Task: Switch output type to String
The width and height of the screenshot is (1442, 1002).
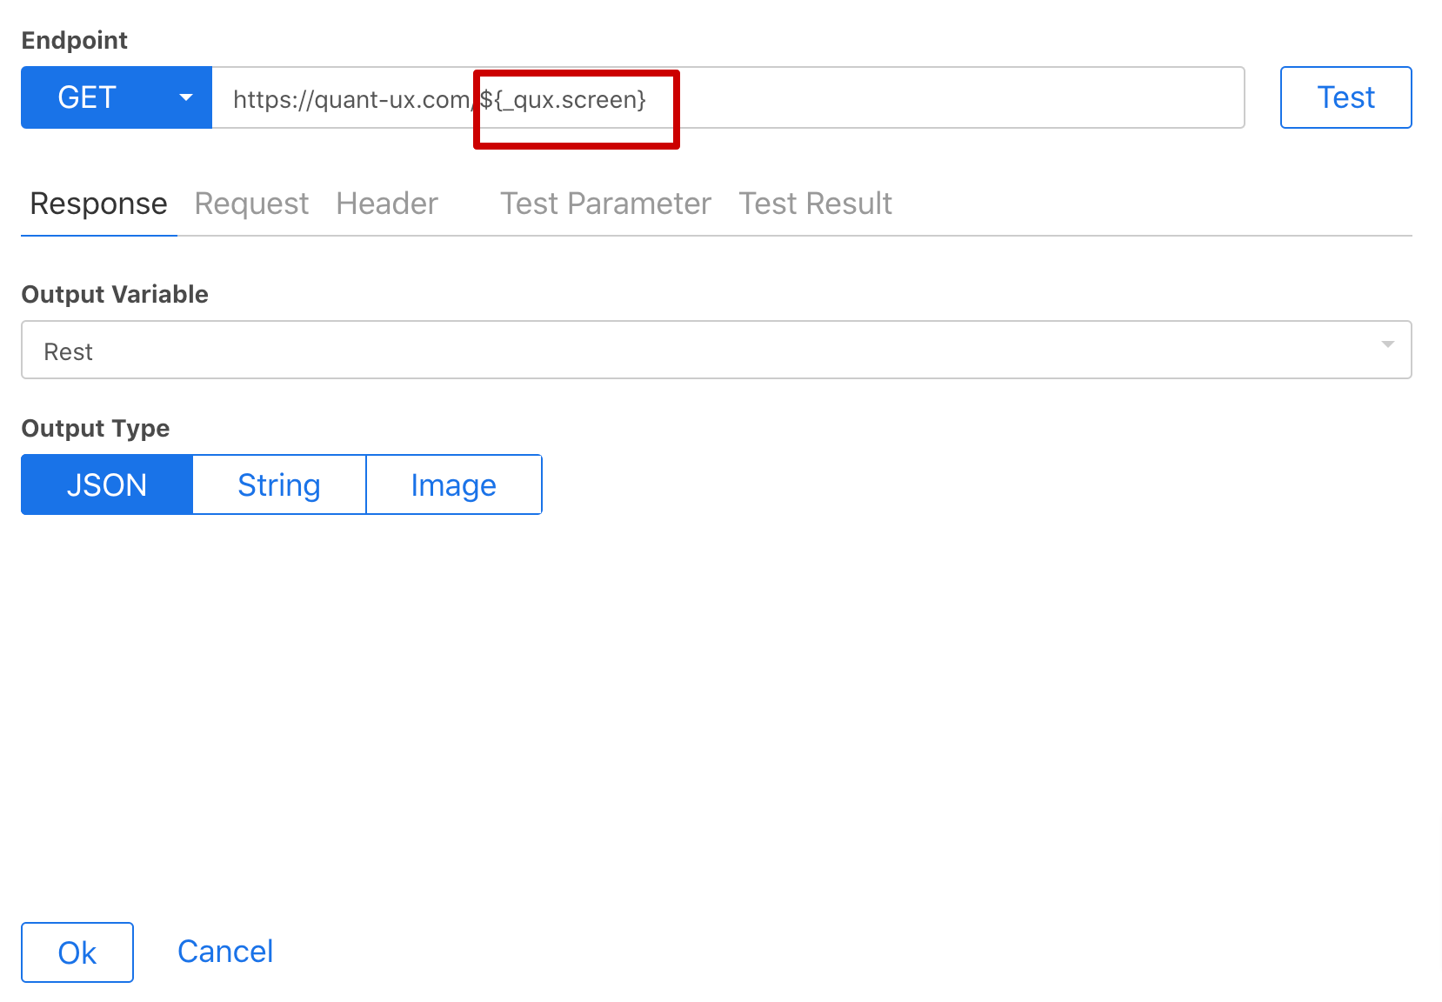Action: click(x=278, y=484)
